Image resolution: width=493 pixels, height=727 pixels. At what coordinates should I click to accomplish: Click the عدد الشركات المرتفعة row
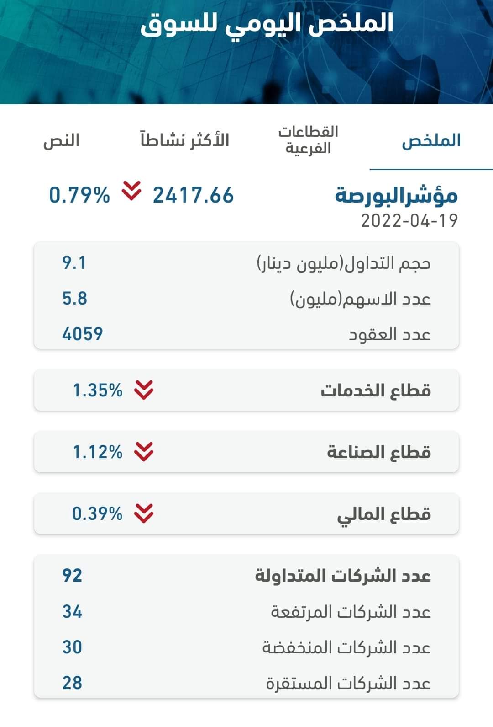246,612
